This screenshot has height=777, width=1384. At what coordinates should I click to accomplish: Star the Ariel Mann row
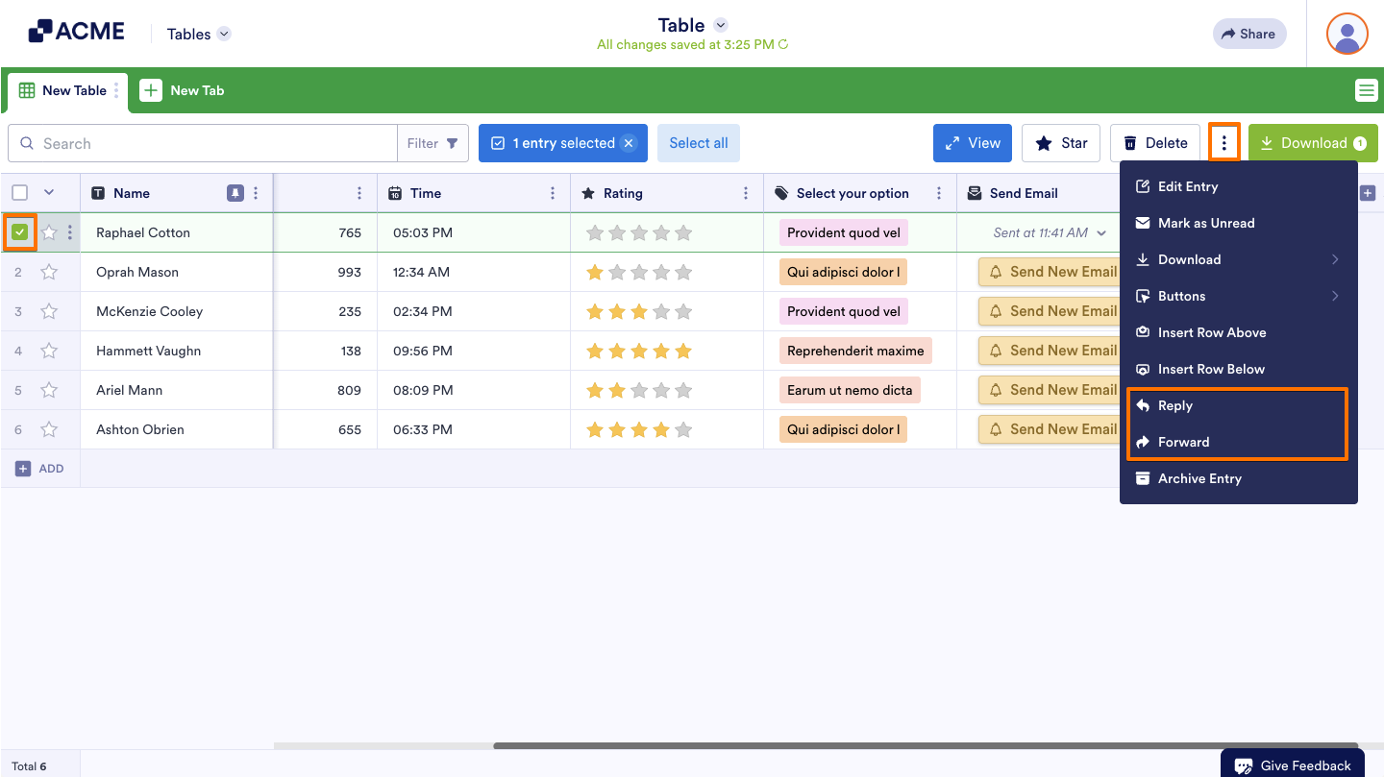[x=49, y=390]
